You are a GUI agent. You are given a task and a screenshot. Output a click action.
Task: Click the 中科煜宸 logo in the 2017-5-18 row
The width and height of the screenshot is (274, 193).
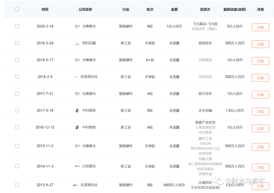pos(77,111)
